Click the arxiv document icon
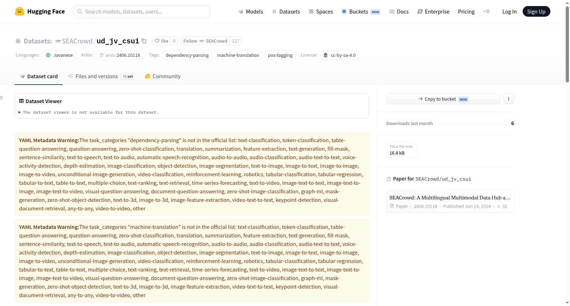 (x=102, y=55)
